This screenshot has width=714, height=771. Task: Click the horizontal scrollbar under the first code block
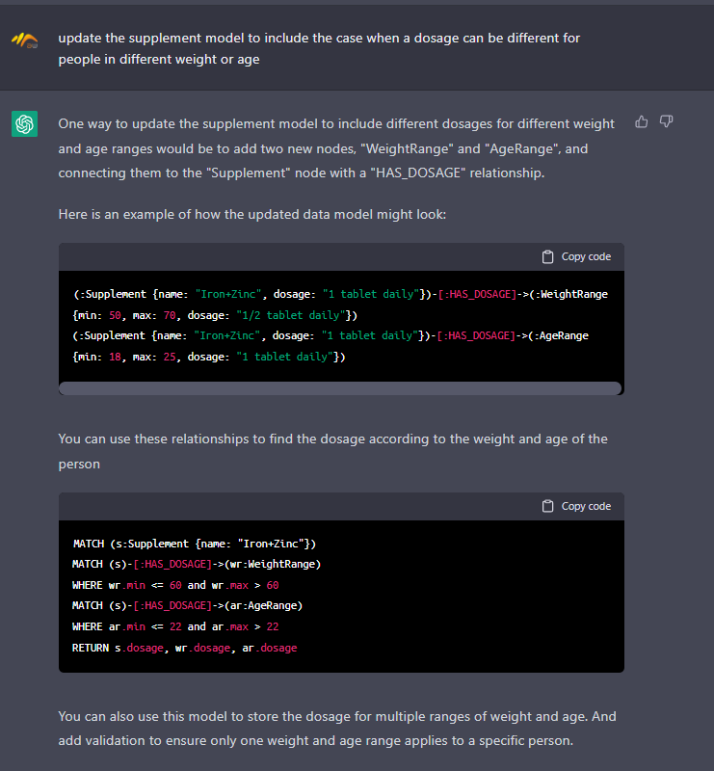340,388
